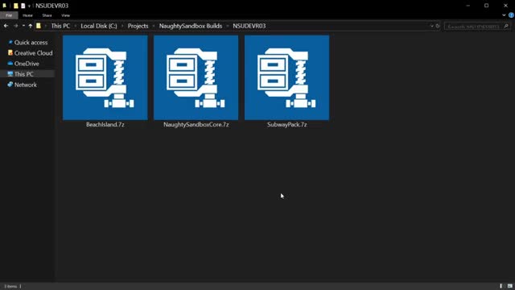Focus the Search NSUDEVR03 field

point(477,26)
